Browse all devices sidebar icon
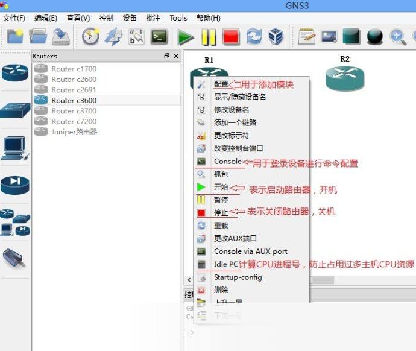Viewport: 416px width, 351px height. (15, 223)
